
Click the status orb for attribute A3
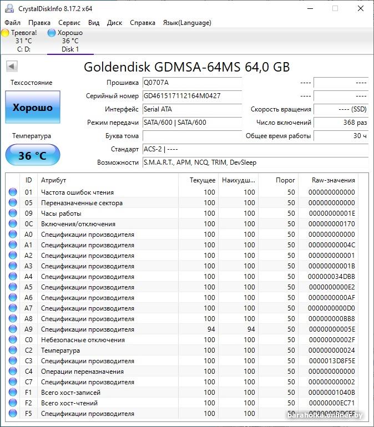pos(13,266)
